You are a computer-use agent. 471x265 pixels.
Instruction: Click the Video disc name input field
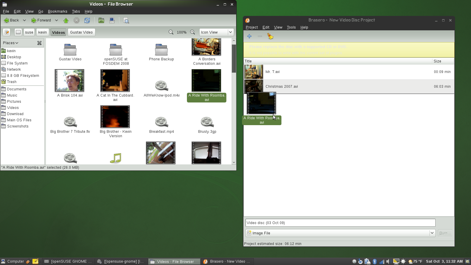[x=340, y=223]
